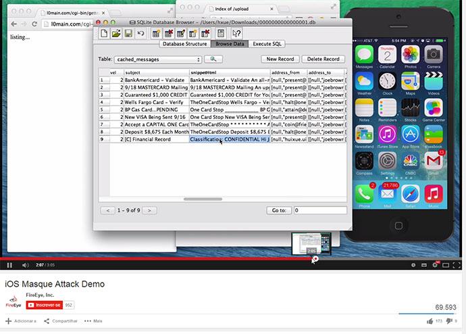
Task: Click the Save changes floppy disk icon
Action: point(128,33)
